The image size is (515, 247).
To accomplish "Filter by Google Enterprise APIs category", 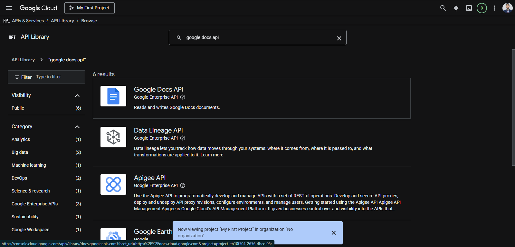I will pyautogui.click(x=46, y=204).
